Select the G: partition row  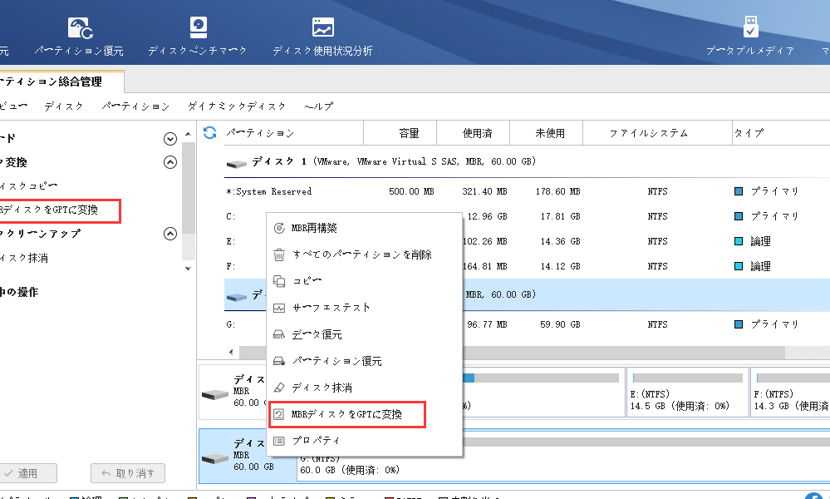pyautogui.click(x=528, y=324)
